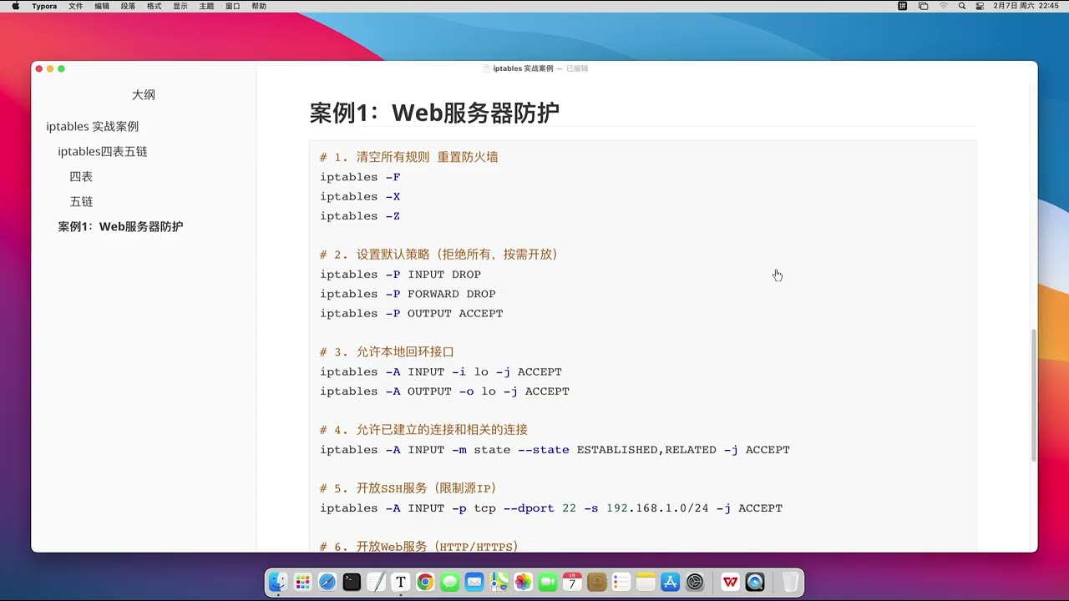
Task: Open Finder from the Dock
Action: click(278, 582)
